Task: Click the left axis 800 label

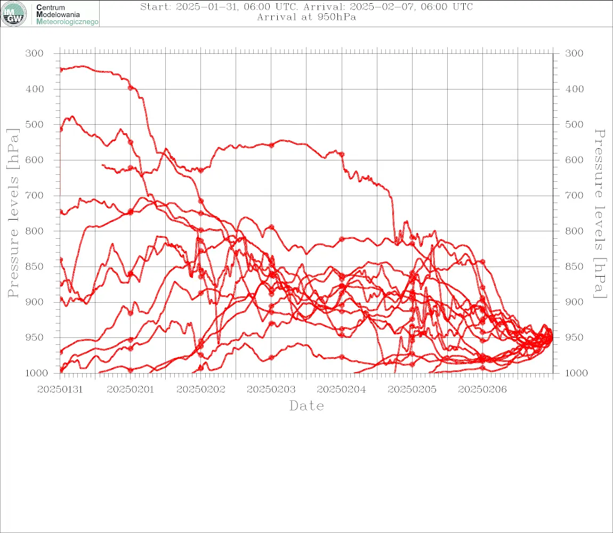Action: (x=35, y=231)
